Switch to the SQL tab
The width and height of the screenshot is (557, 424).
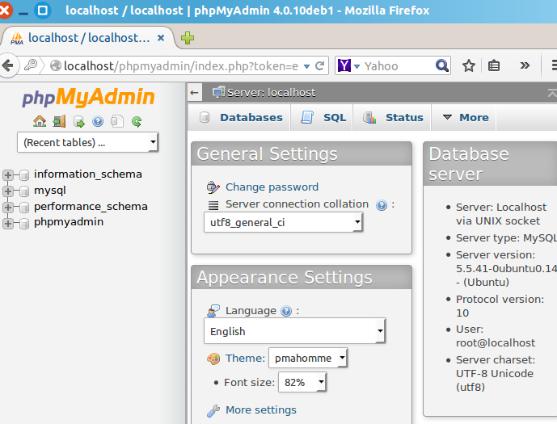coord(323,117)
